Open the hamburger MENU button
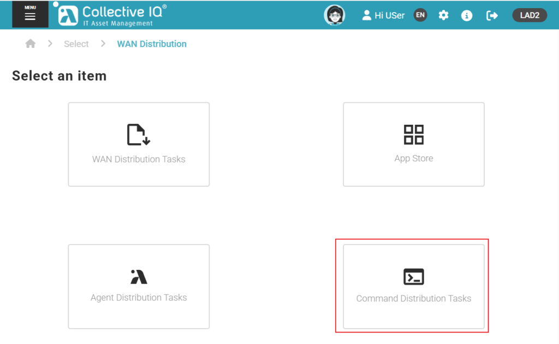 tap(31, 14)
